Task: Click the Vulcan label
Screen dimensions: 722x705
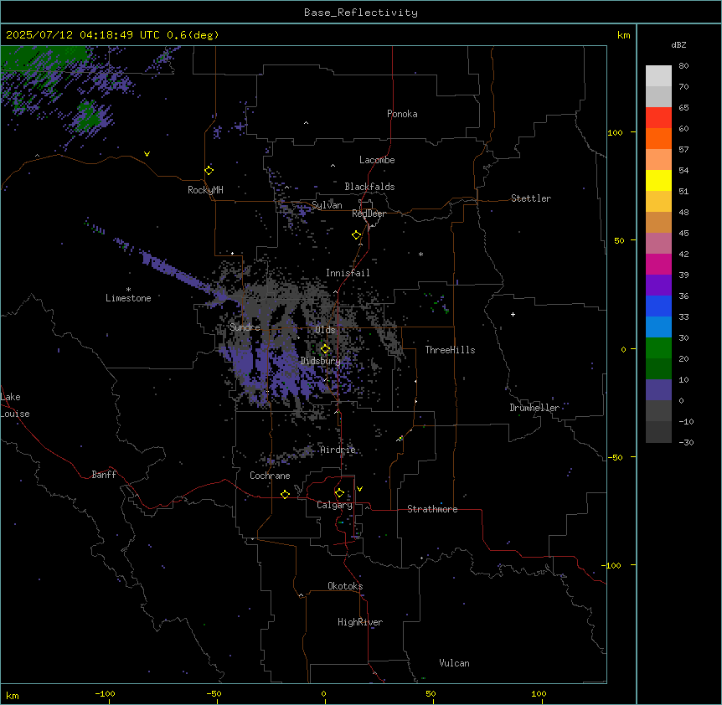Action: point(455,663)
